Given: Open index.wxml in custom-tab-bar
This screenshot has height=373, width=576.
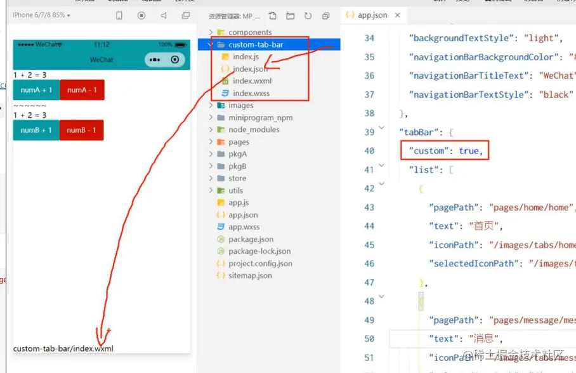Looking at the screenshot, I should [x=252, y=81].
